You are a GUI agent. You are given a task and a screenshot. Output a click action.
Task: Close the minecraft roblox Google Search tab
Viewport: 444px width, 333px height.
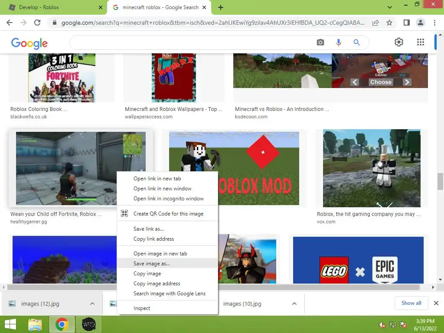point(204,8)
